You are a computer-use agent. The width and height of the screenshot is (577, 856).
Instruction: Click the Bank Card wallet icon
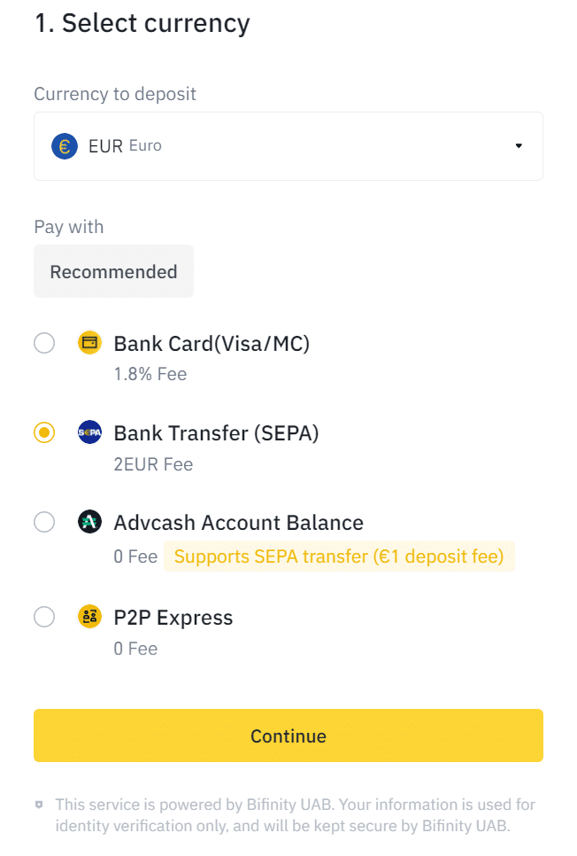[89, 343]
